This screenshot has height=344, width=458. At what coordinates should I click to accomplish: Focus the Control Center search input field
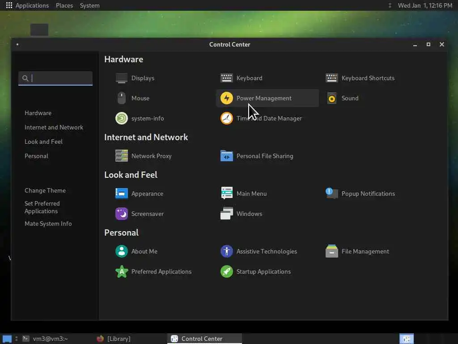[55, 78]
